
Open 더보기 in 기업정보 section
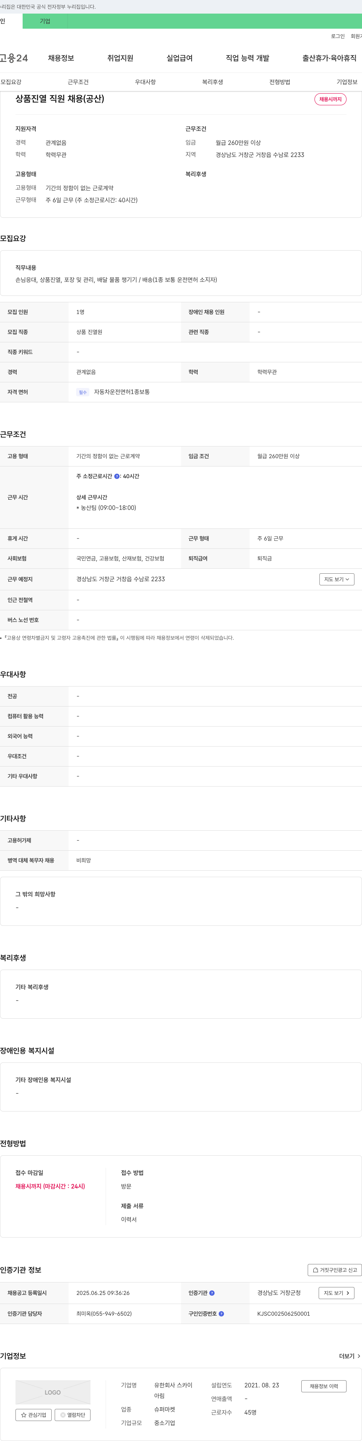pos(350,1356)
